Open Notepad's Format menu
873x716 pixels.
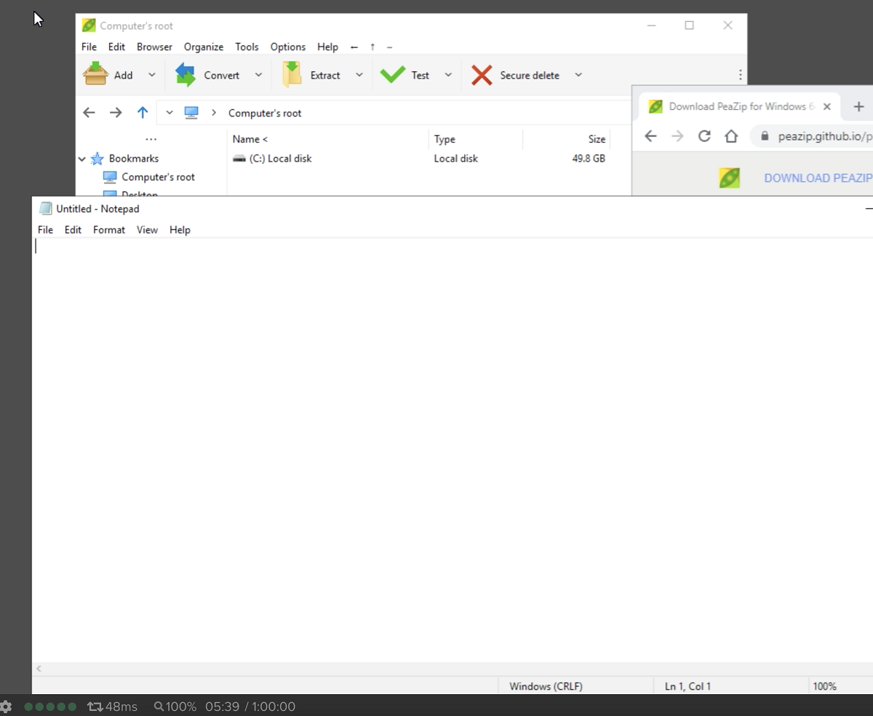pos(109,230)
